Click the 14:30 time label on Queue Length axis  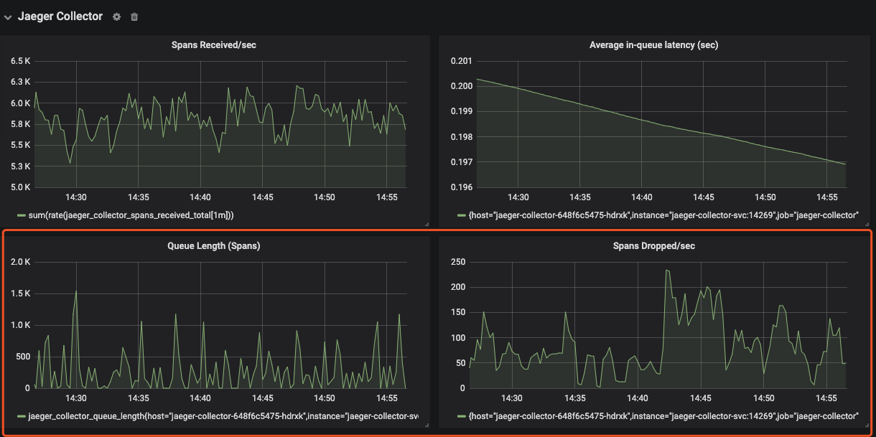click(75, 398)
